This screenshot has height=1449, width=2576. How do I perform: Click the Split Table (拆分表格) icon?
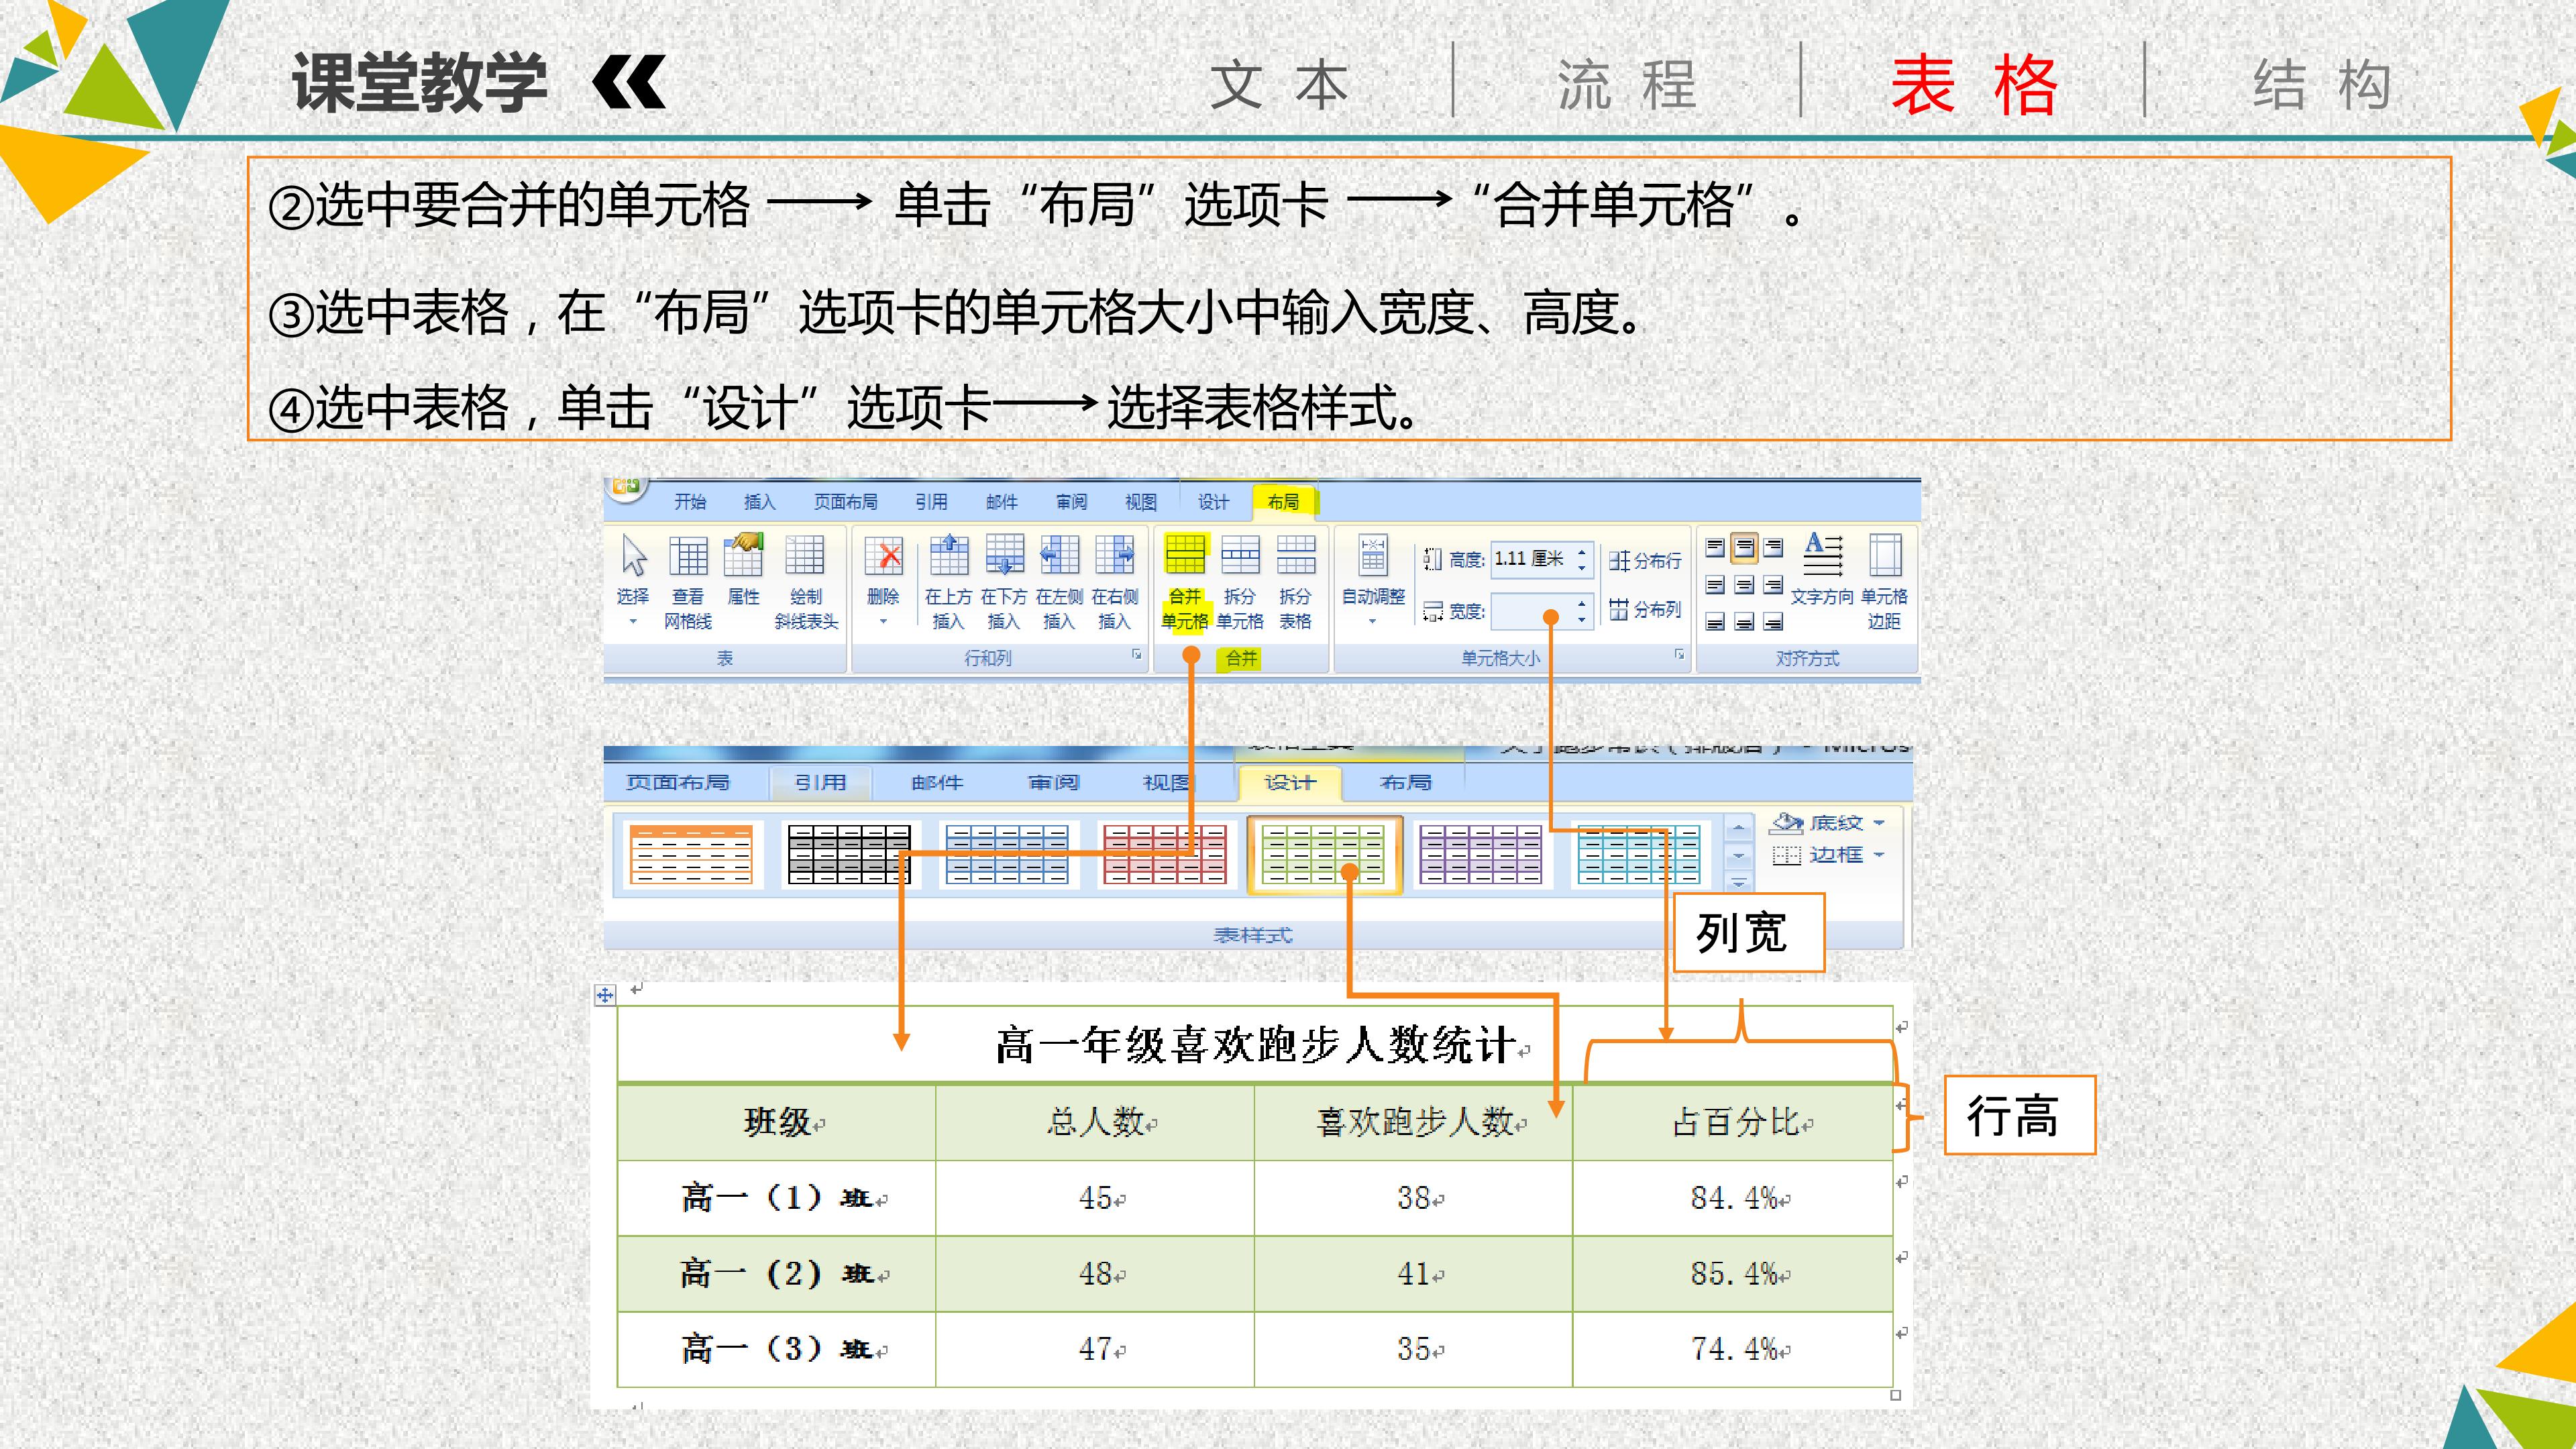click(x=1295, y=580)
